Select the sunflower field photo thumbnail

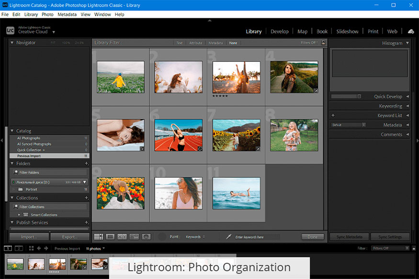click(x=237, y=135)
